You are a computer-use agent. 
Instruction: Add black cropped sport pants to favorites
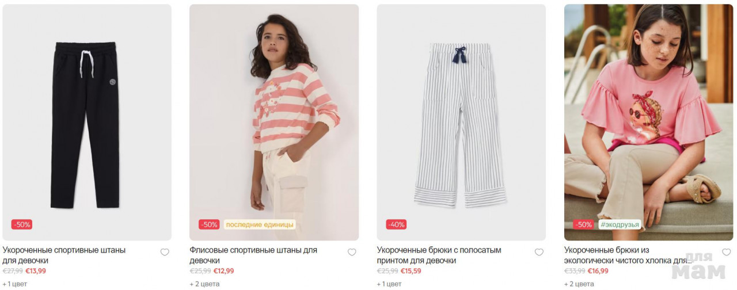tap(165, 252)
